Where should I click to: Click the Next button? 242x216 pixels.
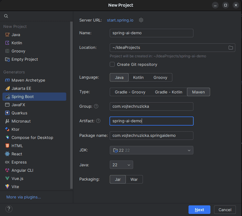(x=199, y=210)
